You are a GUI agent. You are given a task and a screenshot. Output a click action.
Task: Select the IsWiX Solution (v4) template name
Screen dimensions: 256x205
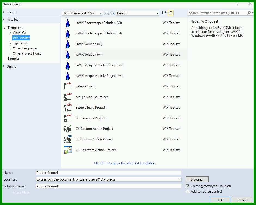[x=89, y=54]
